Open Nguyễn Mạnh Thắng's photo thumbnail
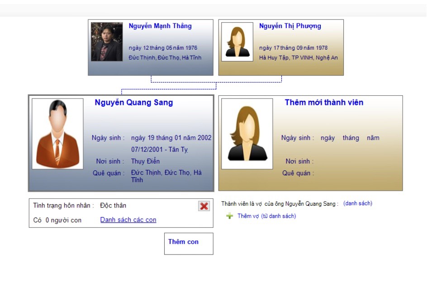The height and width of the screenshot is (297, 427). 107,42
